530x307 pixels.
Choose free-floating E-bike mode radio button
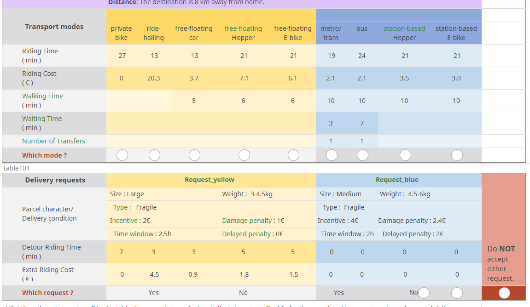[x=293, y=155]
